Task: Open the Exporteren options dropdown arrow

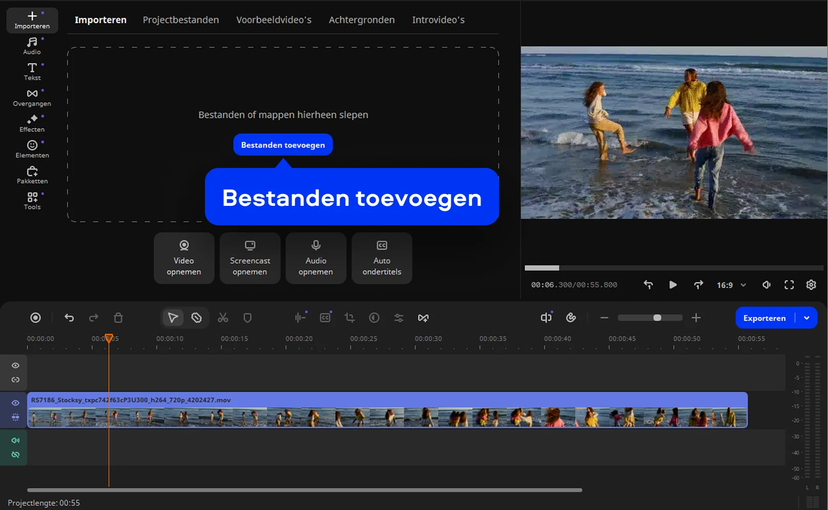Action: tap(807, 318)
